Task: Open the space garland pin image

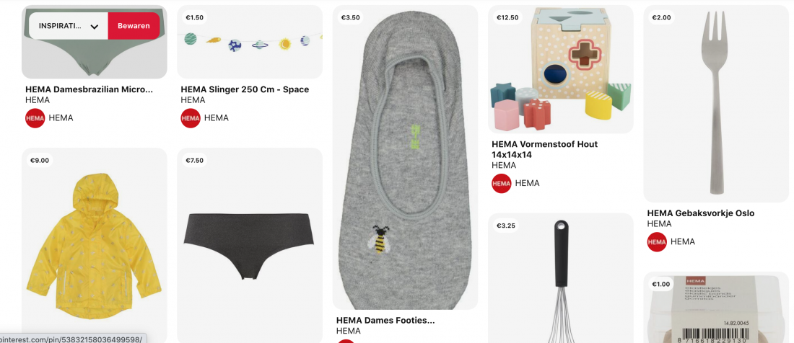Action: 250,42
